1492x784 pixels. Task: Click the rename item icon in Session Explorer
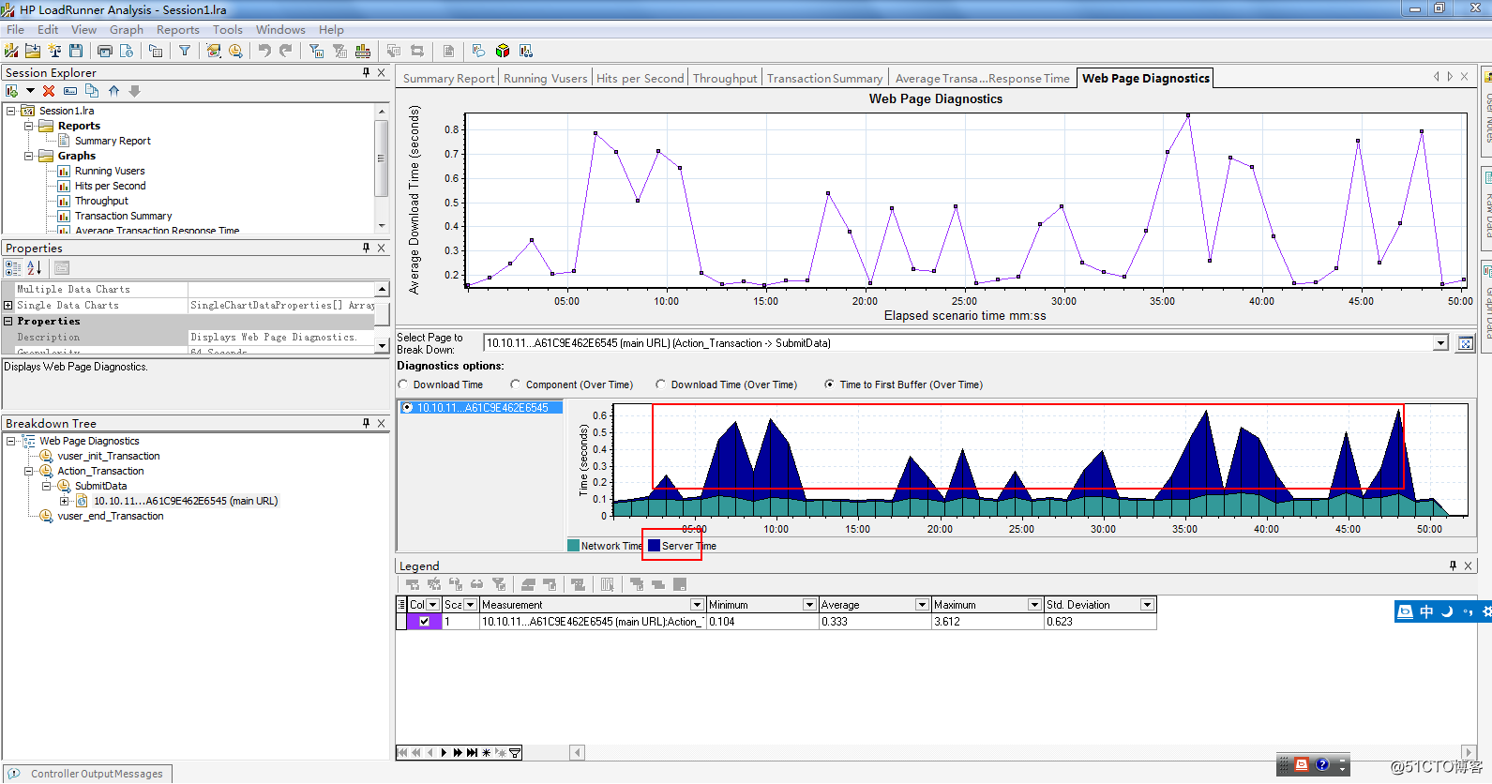coord(70,91)
